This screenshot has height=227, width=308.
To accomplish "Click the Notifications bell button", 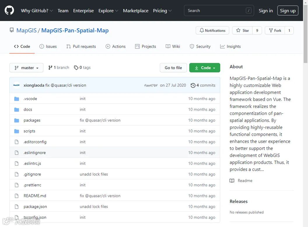I will [x=212, y=30].
